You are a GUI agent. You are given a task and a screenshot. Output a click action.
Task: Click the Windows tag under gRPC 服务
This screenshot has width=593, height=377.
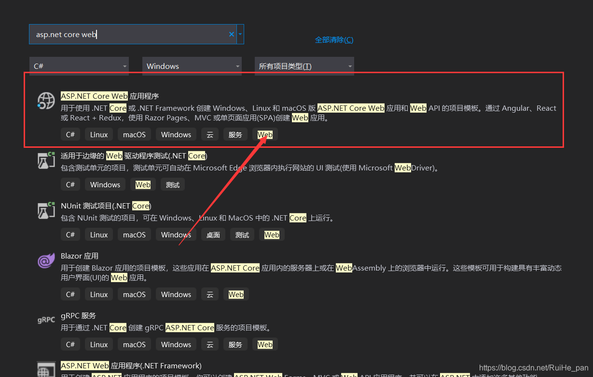[176, 344]
